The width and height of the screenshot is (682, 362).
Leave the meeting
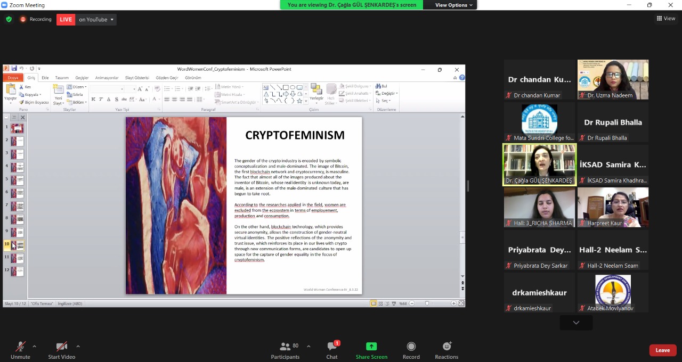(662, 350)
